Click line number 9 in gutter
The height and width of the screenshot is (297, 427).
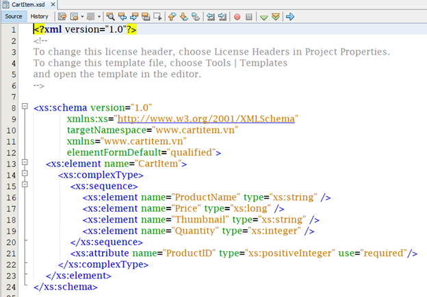[x=14, y=119]
